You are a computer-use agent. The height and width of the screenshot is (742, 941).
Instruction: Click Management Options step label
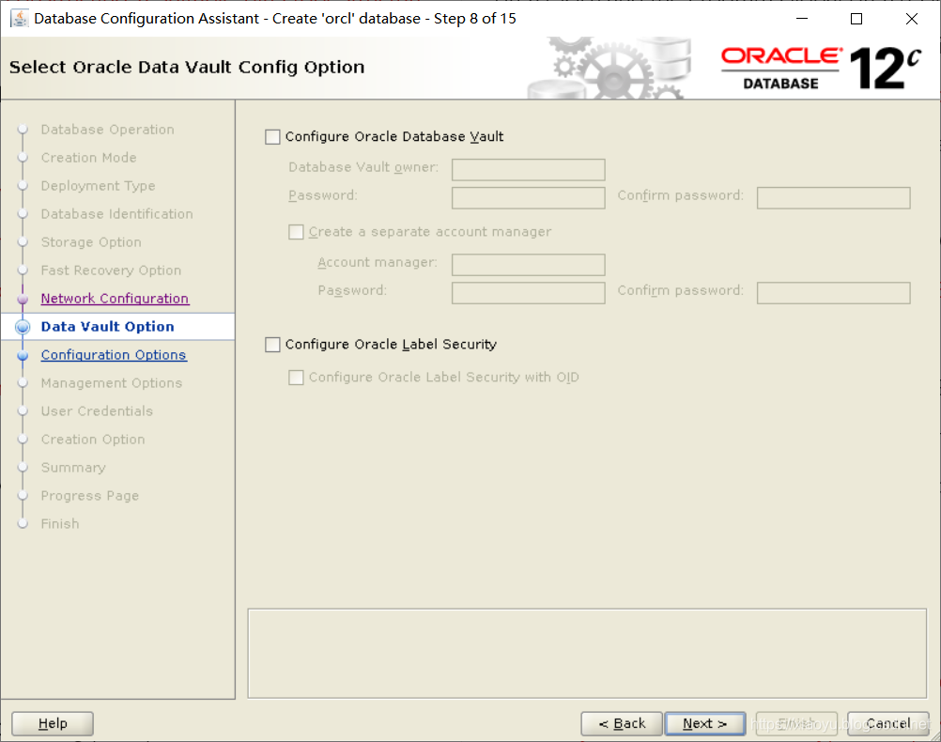point(112,383)
